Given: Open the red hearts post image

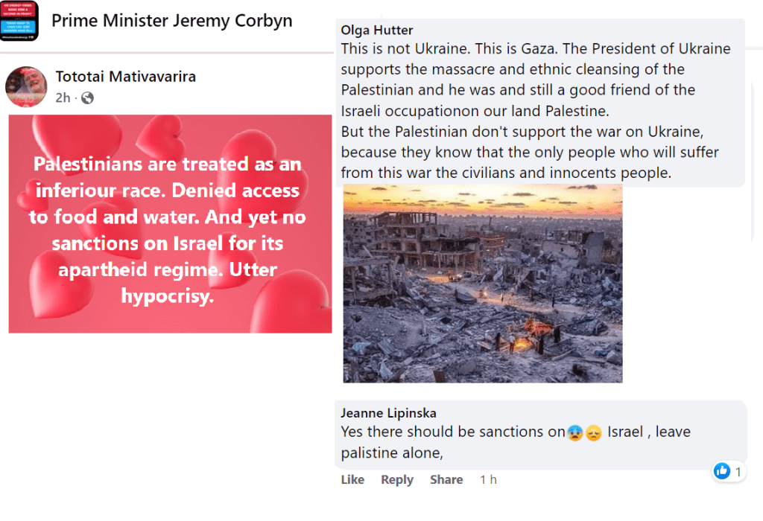Looking at the screenshot, I should tap(170, 223).
